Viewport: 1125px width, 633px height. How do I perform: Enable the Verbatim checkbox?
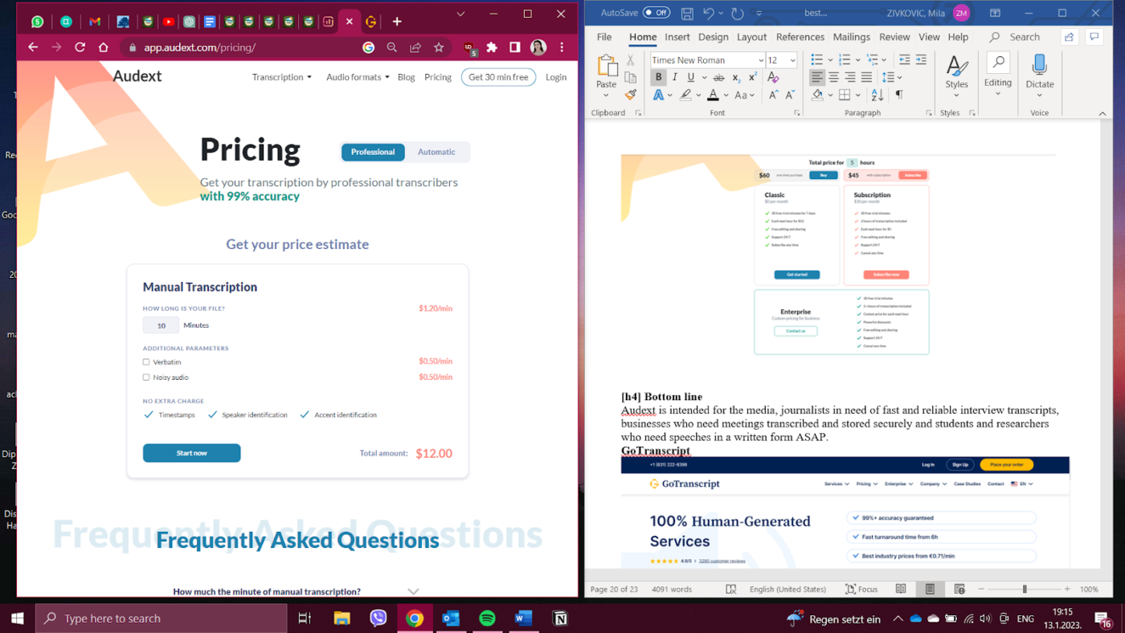click(x=146, y=362)
